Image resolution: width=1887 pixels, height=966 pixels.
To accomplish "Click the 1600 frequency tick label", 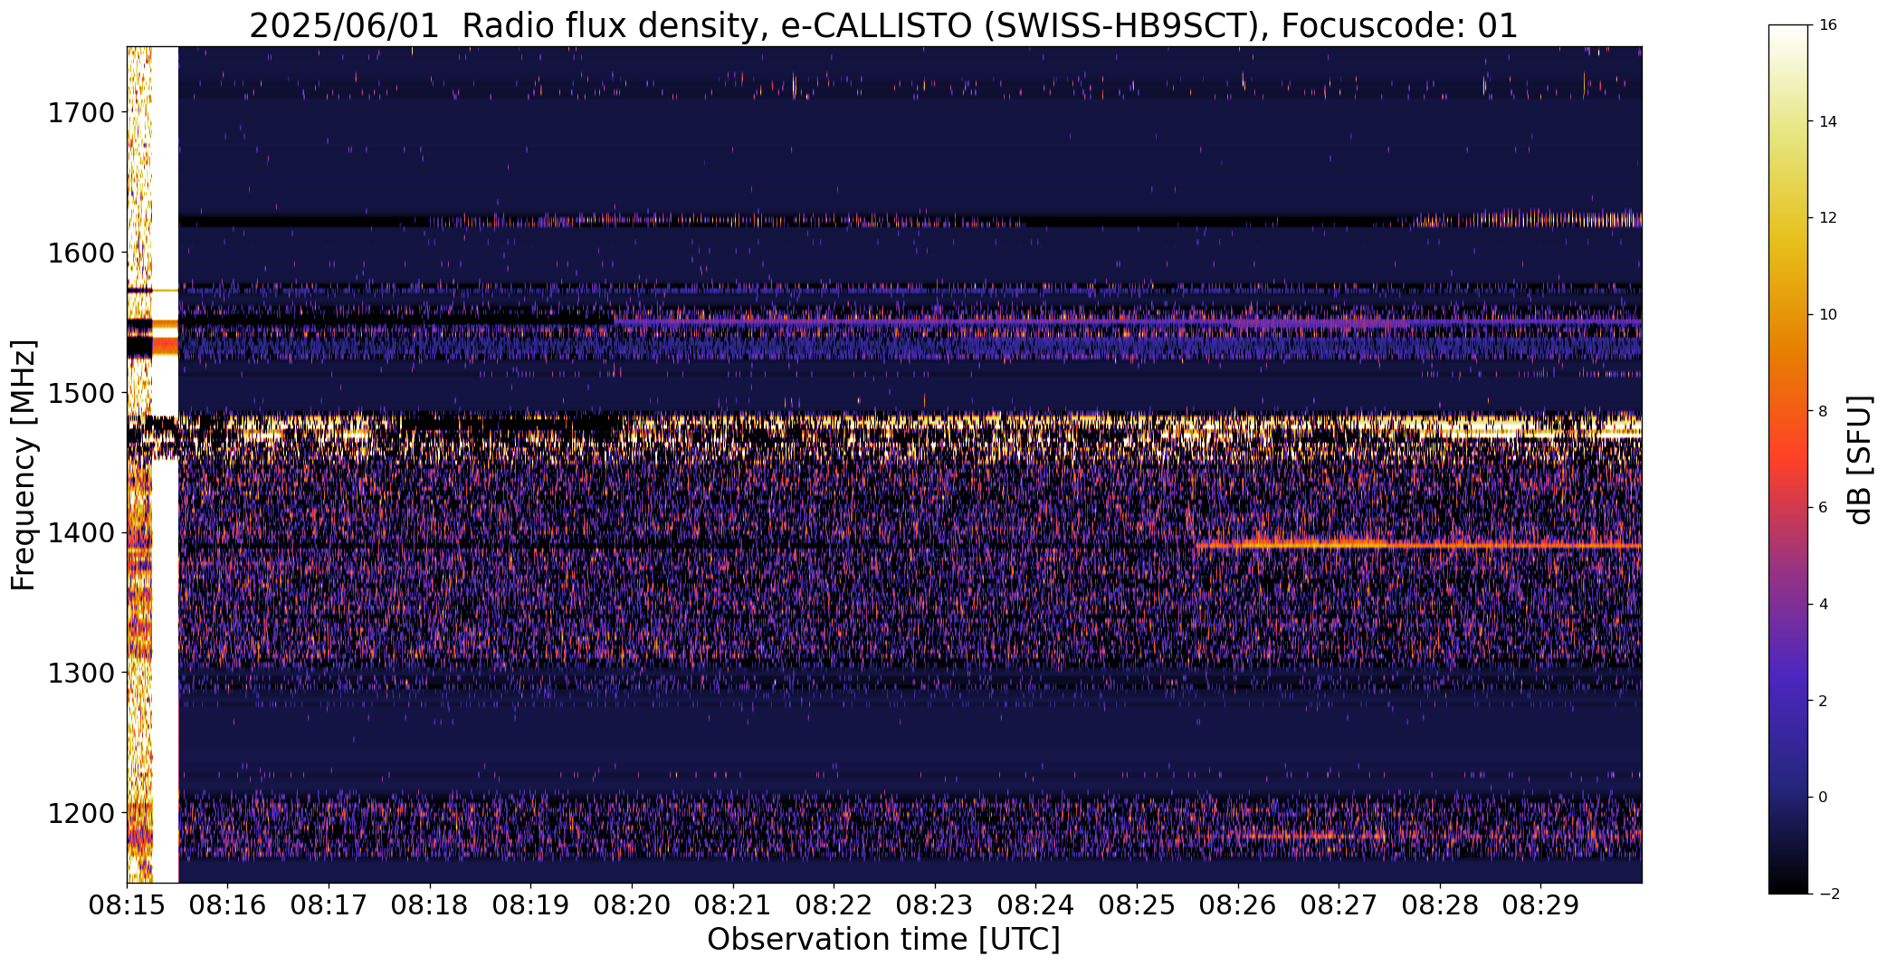I will tap(81, 253).
